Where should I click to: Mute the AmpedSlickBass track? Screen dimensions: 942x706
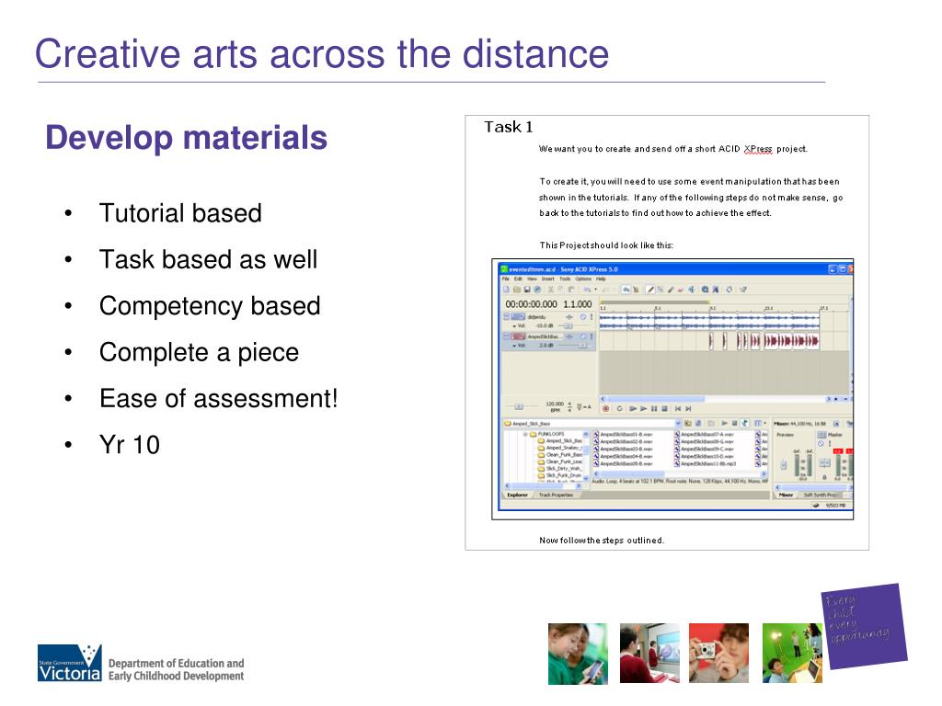coord(582,336)
